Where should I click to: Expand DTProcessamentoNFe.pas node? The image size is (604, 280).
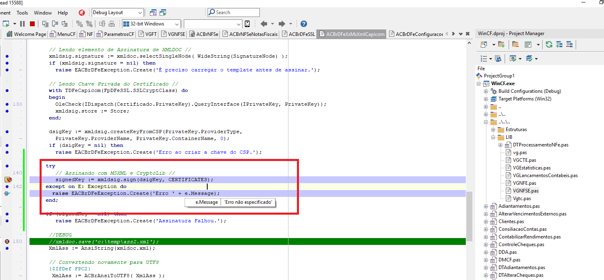tap(501, 145)
